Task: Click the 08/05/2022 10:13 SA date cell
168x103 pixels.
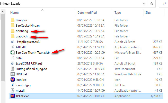Action: pos(91,58)
